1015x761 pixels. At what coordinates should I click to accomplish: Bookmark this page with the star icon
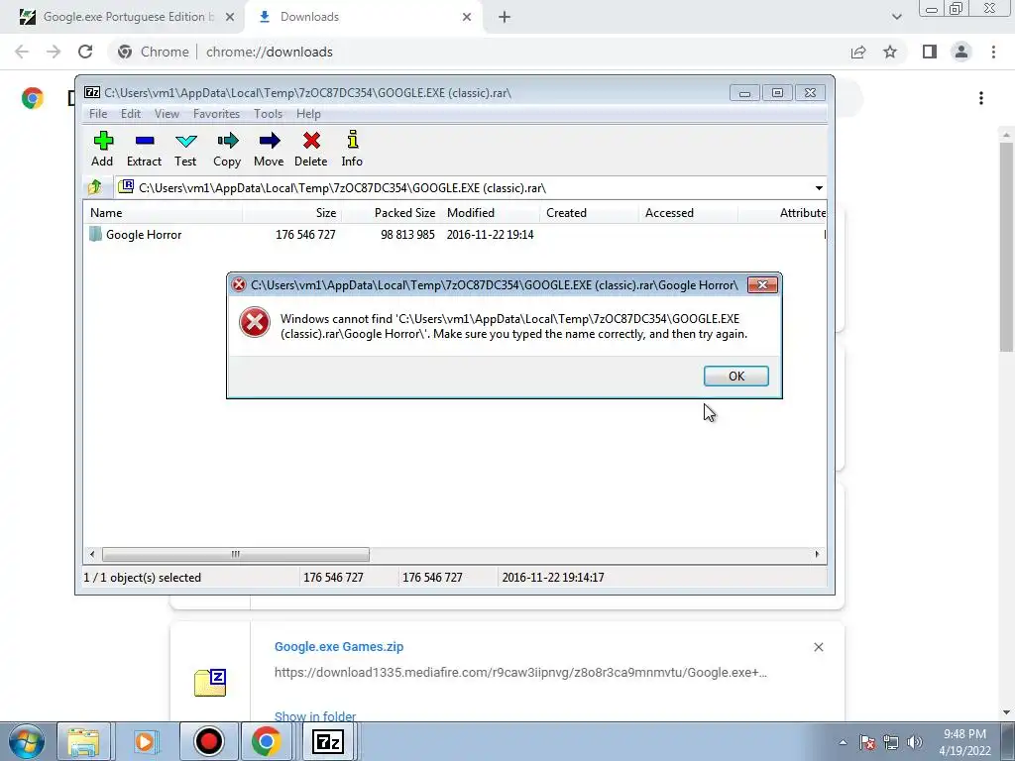point(890,52)
